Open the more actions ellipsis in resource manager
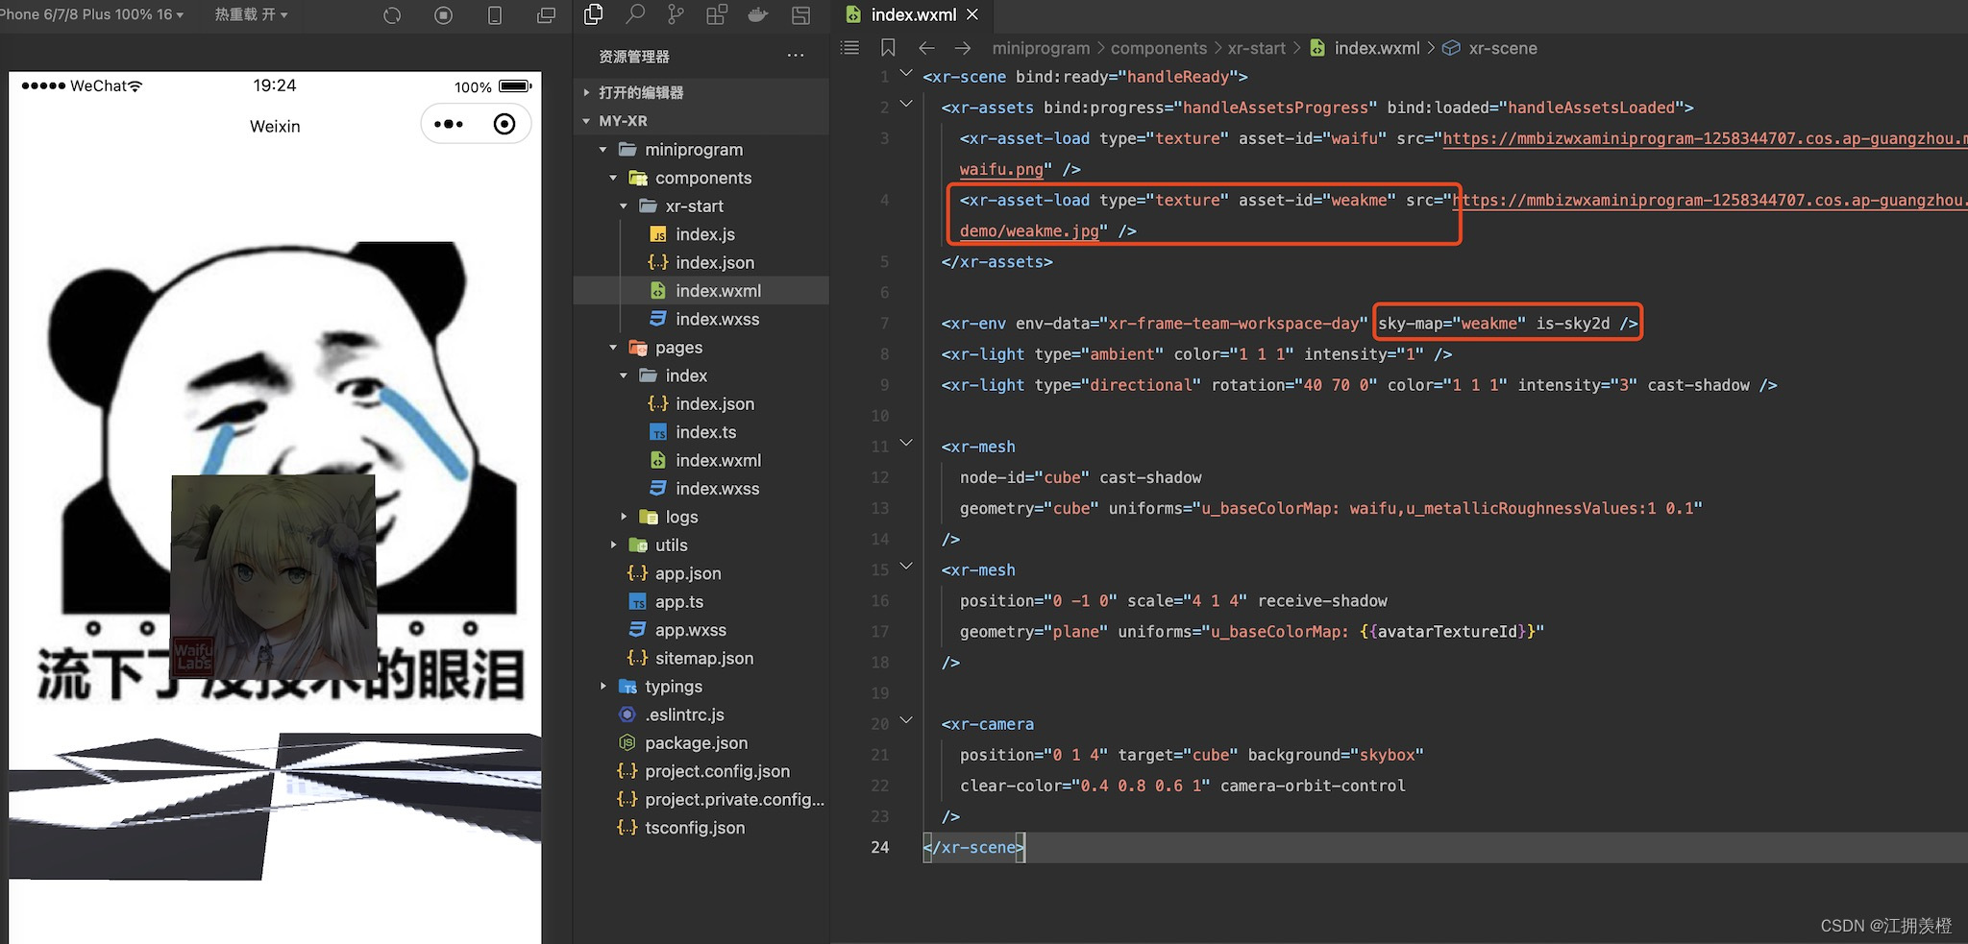Screen dimensions: 1968x944 [x=796, y=56]
